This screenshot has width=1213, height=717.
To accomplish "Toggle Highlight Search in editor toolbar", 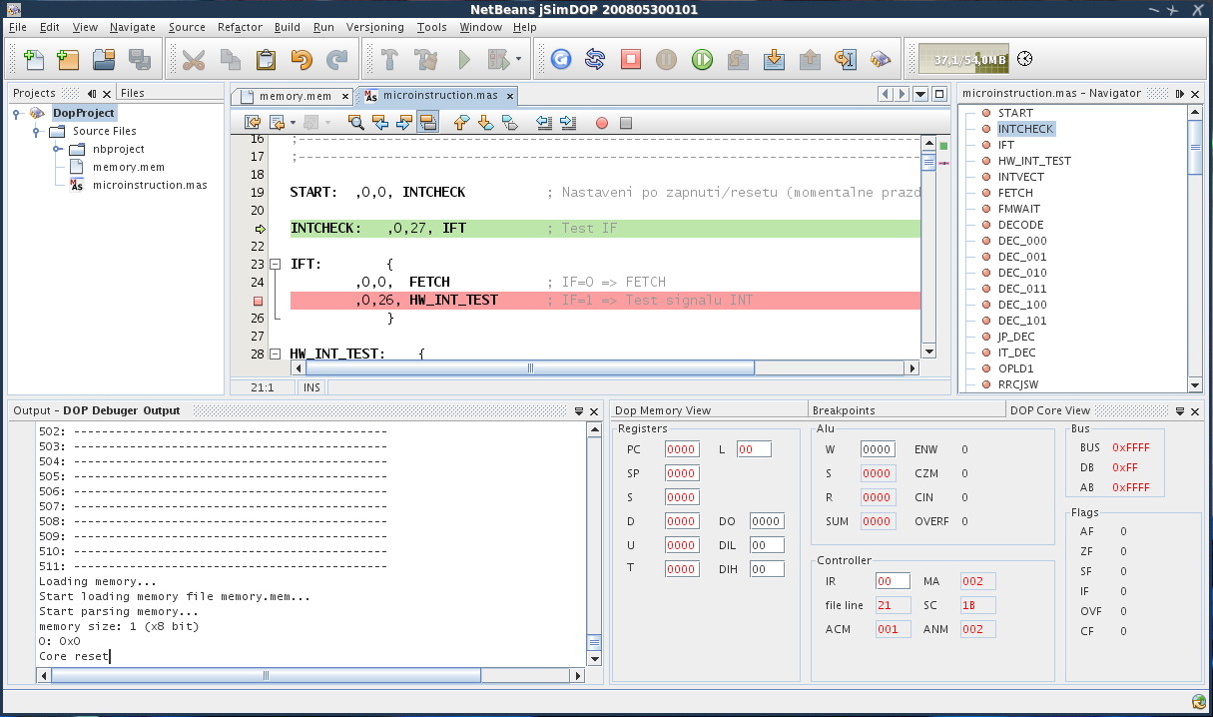I will [x=428, y=123].
